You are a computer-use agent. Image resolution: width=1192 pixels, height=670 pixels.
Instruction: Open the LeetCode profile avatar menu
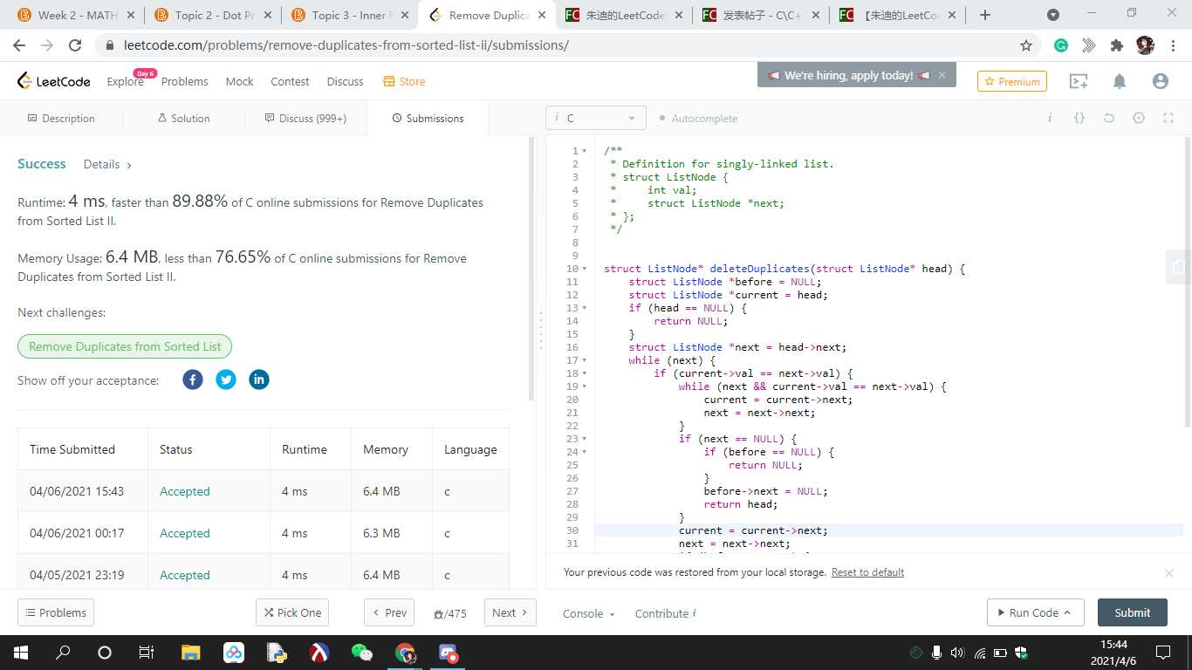[1160, 81]
